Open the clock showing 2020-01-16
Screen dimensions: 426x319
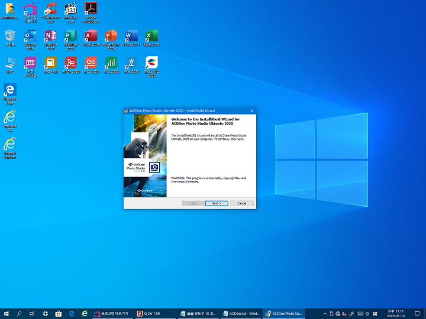pos(396,314)
